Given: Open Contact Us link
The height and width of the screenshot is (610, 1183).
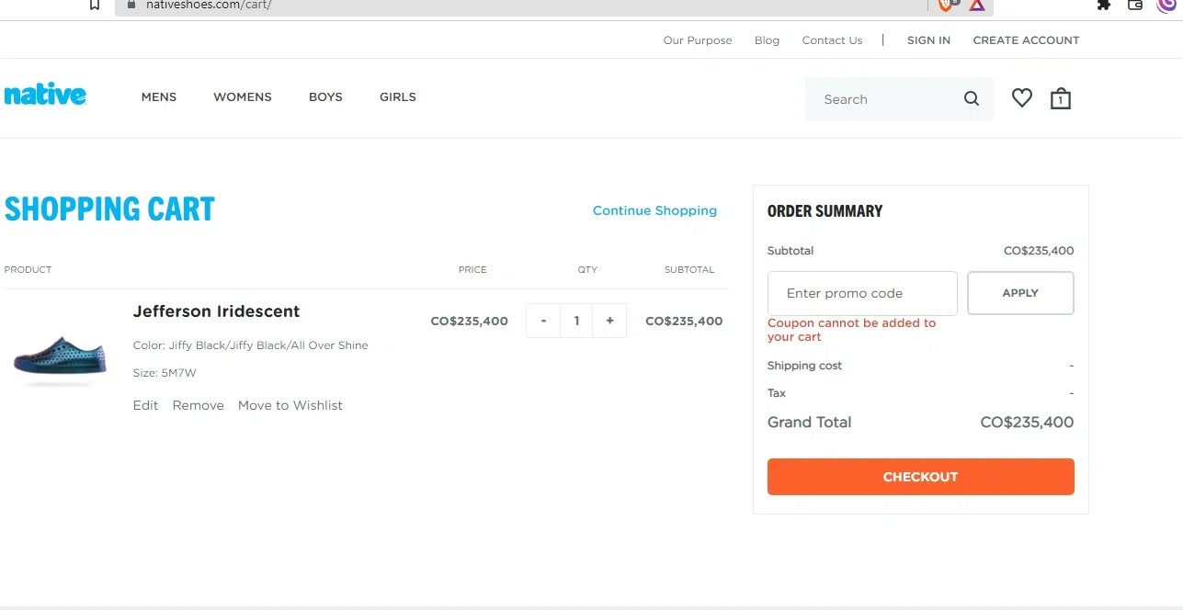Looking at the screenshot, I should point(832,40).
